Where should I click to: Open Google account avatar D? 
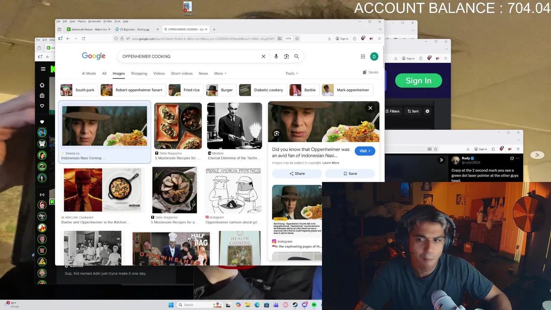[x=374, y=56]
